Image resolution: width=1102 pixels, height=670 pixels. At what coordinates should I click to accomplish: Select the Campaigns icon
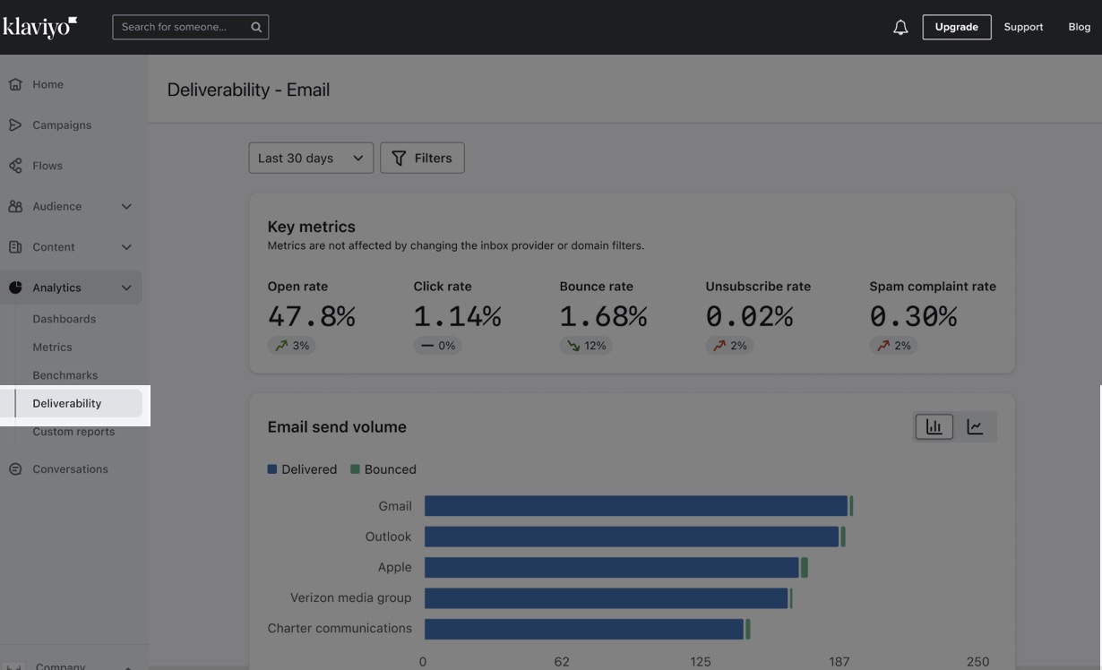click(13, 125)
